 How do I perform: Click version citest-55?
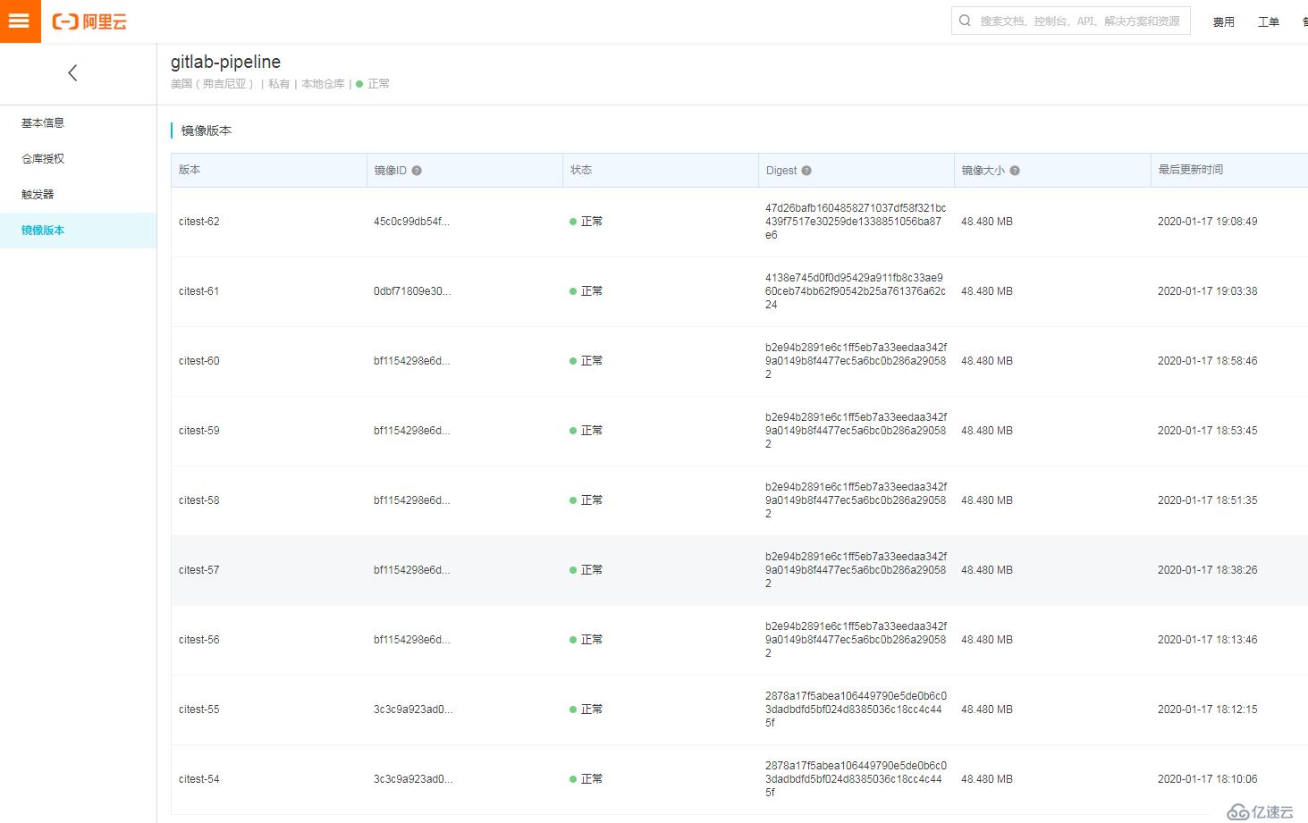pos(199,710)
